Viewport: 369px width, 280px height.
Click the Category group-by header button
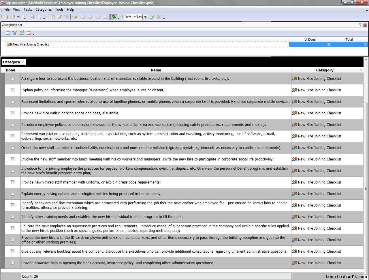[x=14, y=62]
